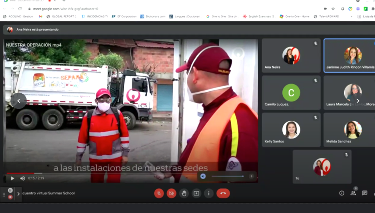375x213 pixels.
Task: Open meeting details info icon
Action: [342, 193]
